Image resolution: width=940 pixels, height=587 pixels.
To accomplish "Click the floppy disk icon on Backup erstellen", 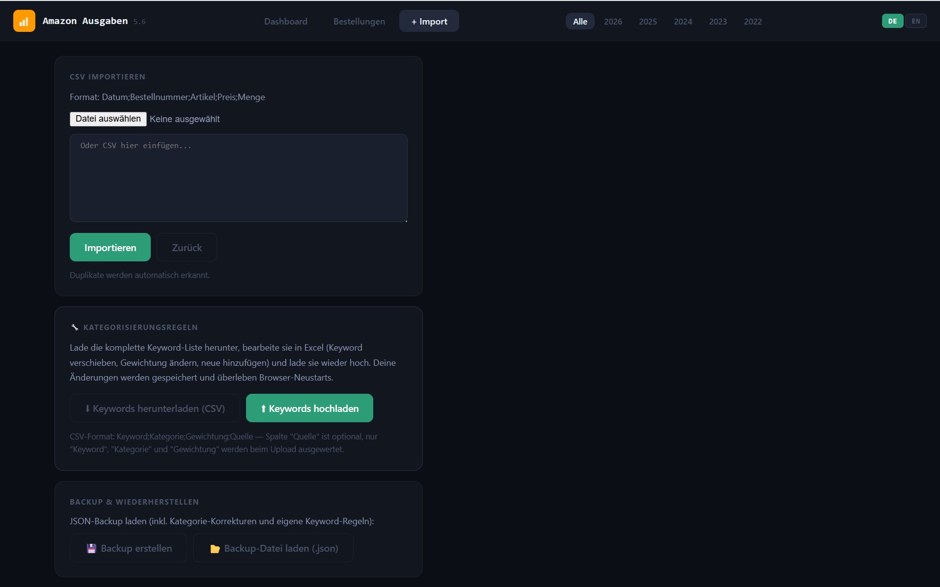I will pyautogui.click(x=91, y=548).
